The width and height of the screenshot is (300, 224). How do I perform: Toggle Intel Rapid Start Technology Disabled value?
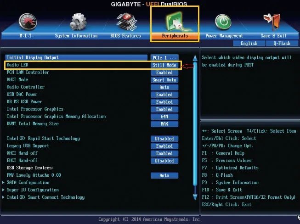[164, 139]
